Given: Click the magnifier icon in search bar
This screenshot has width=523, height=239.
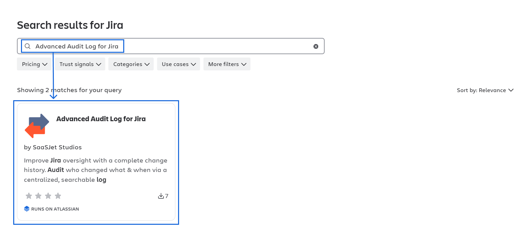Looking at the screenshot, I should 28,46.
